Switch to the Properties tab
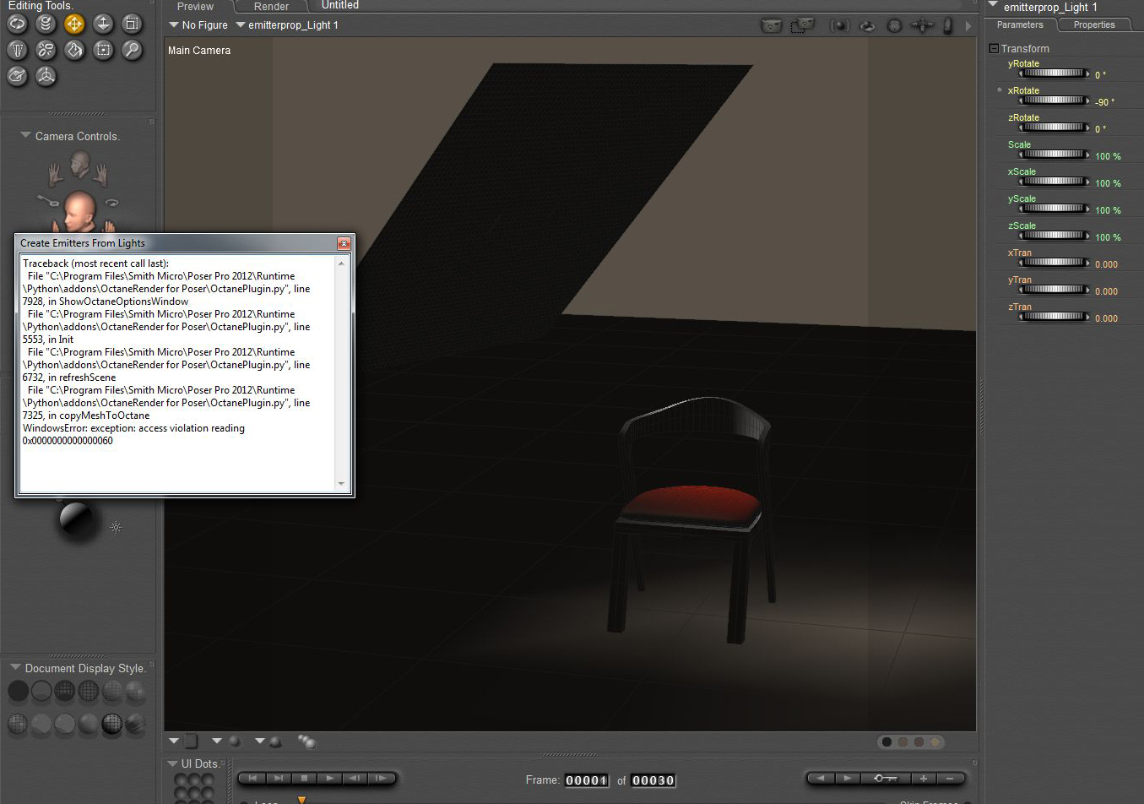1144x804 pixels. pos(1094,25)
